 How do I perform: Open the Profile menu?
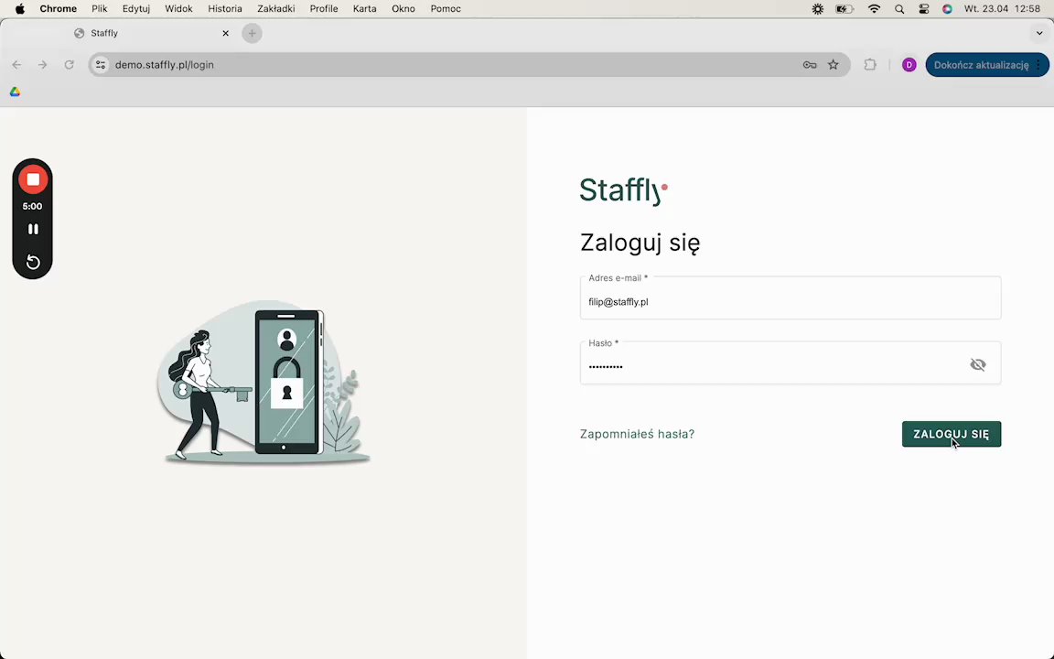pyautogui.click(x=323, y=9)
